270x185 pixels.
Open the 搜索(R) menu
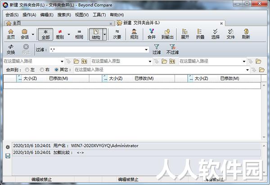pyautogui.click(x=64, y=15)
